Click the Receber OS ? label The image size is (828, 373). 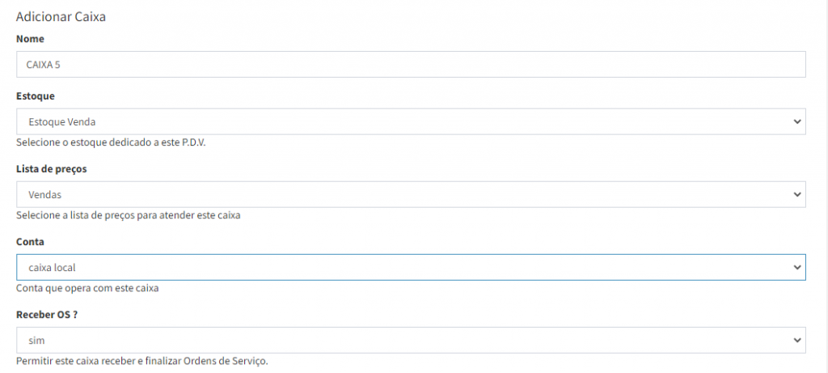point(47,315)
